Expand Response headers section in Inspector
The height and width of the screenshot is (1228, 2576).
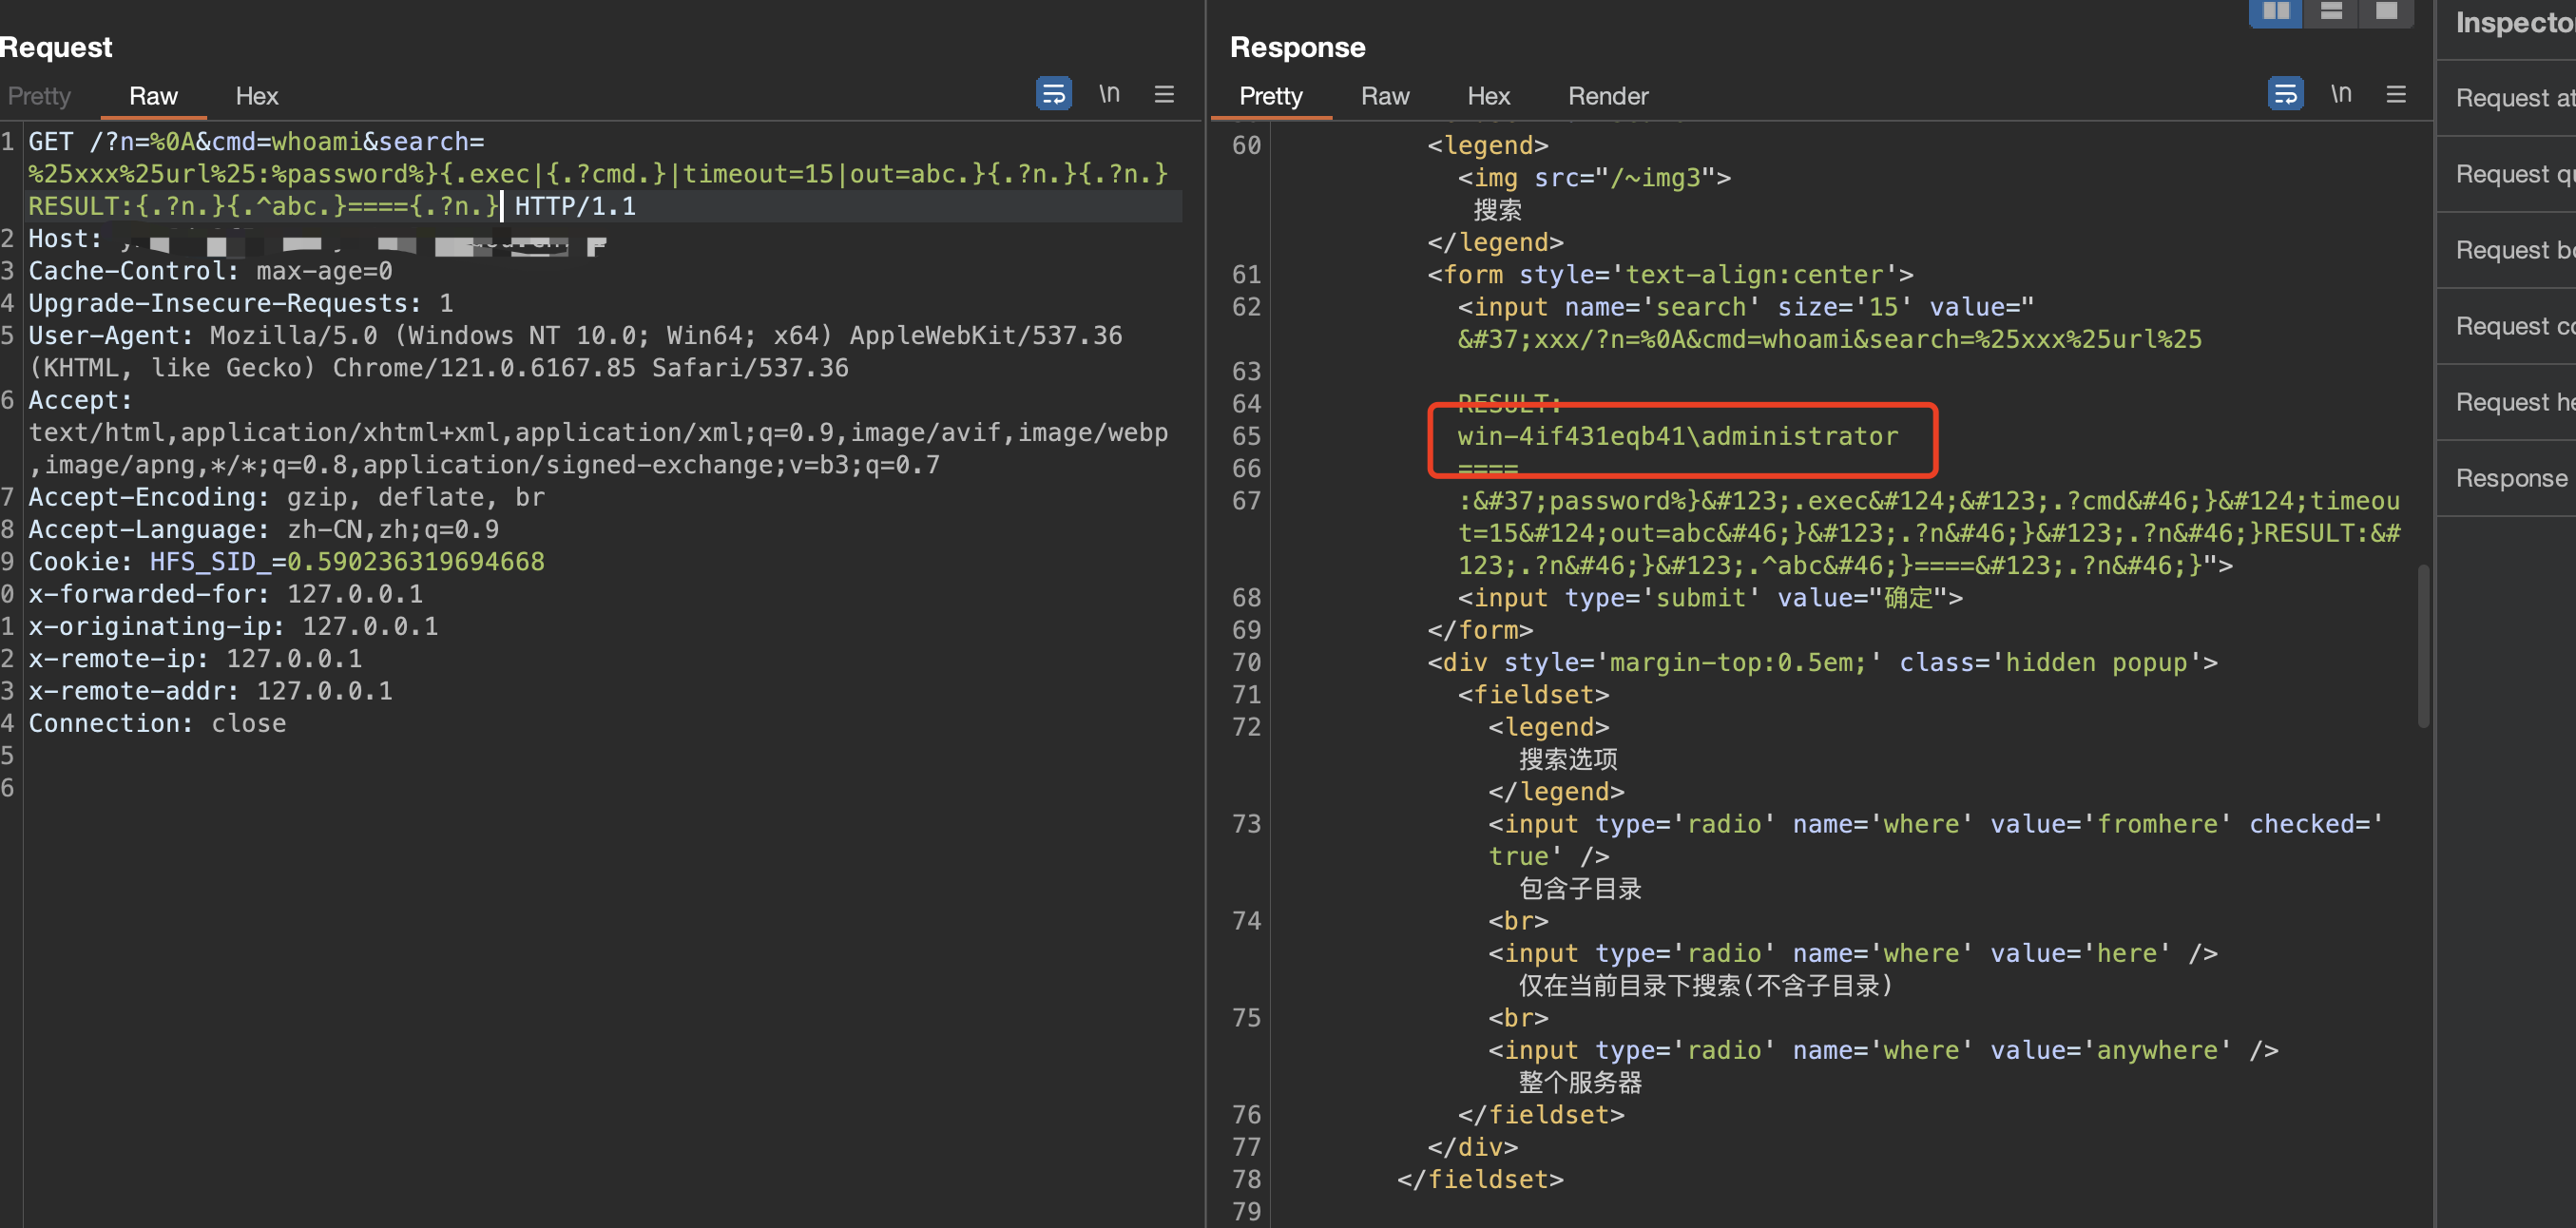(x=2506, y=478)
